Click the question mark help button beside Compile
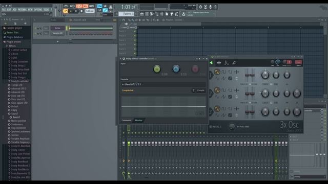Screen dimensions: 328x184 click(x=193, y=90)
